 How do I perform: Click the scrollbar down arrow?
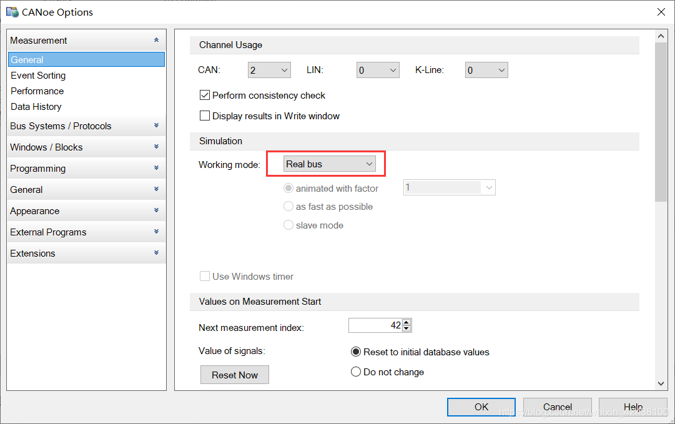[661, 383]
